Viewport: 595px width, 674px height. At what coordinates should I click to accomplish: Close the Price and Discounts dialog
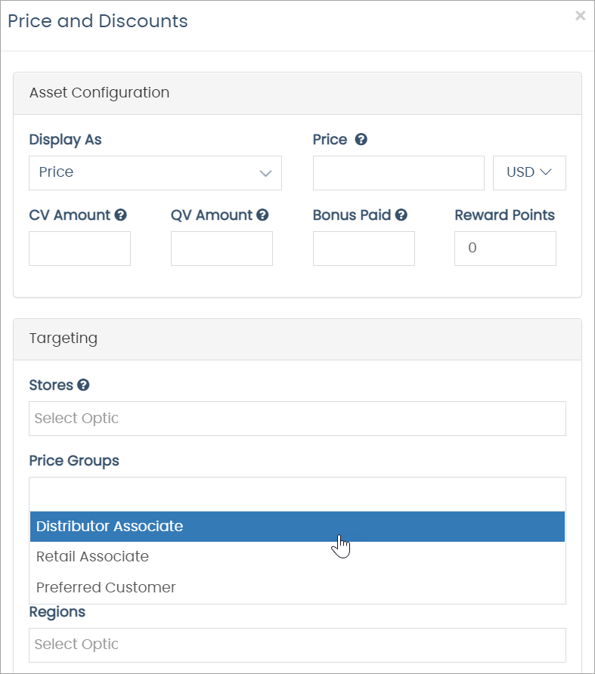click(580, 16)
